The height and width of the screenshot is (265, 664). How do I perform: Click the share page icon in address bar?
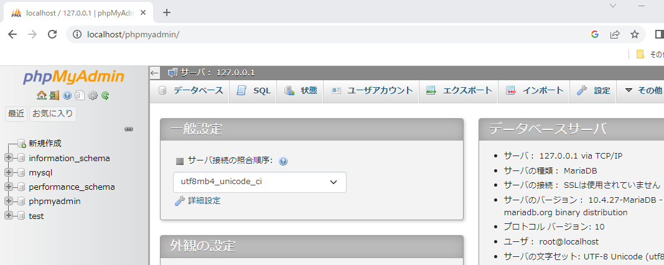tap(615, 34)
